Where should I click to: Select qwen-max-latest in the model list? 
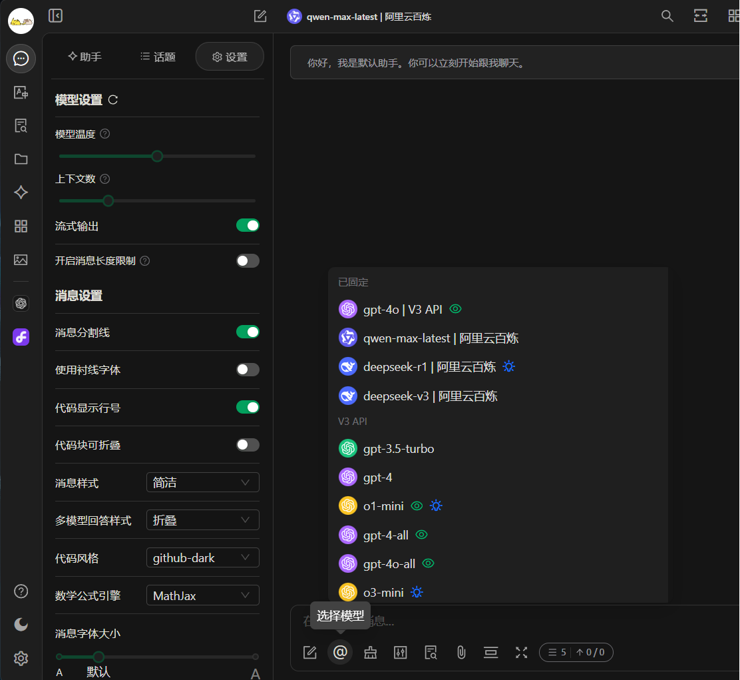(x=498, y=338)
